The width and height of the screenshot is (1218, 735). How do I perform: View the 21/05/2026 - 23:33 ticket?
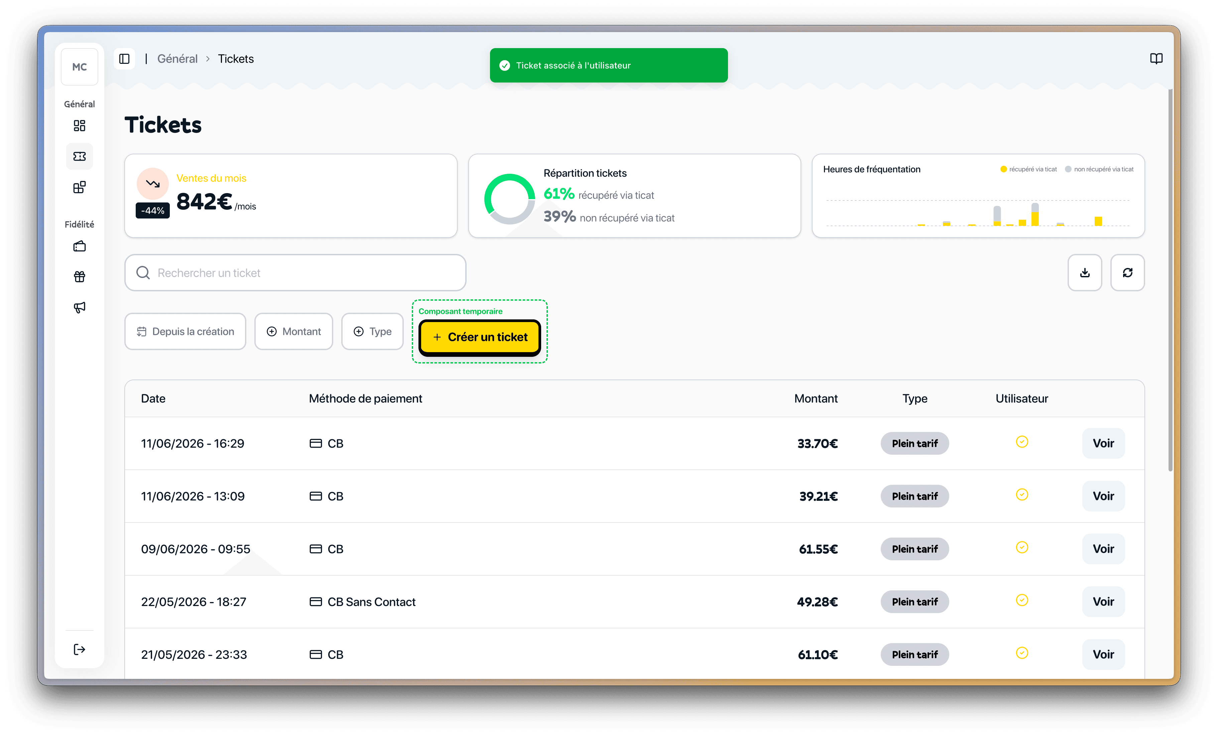(1103, 654)
